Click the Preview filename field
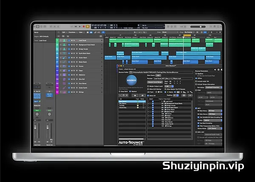 pyautogui.click(x=173, y=79)
